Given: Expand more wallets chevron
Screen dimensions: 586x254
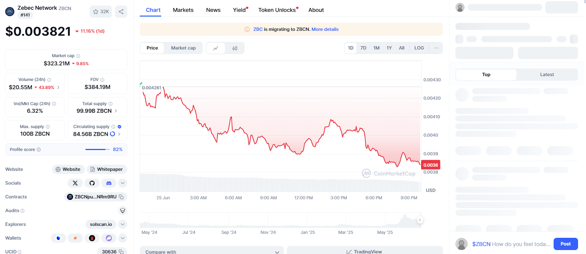Looking at the screenshot, I should [123, 238].
